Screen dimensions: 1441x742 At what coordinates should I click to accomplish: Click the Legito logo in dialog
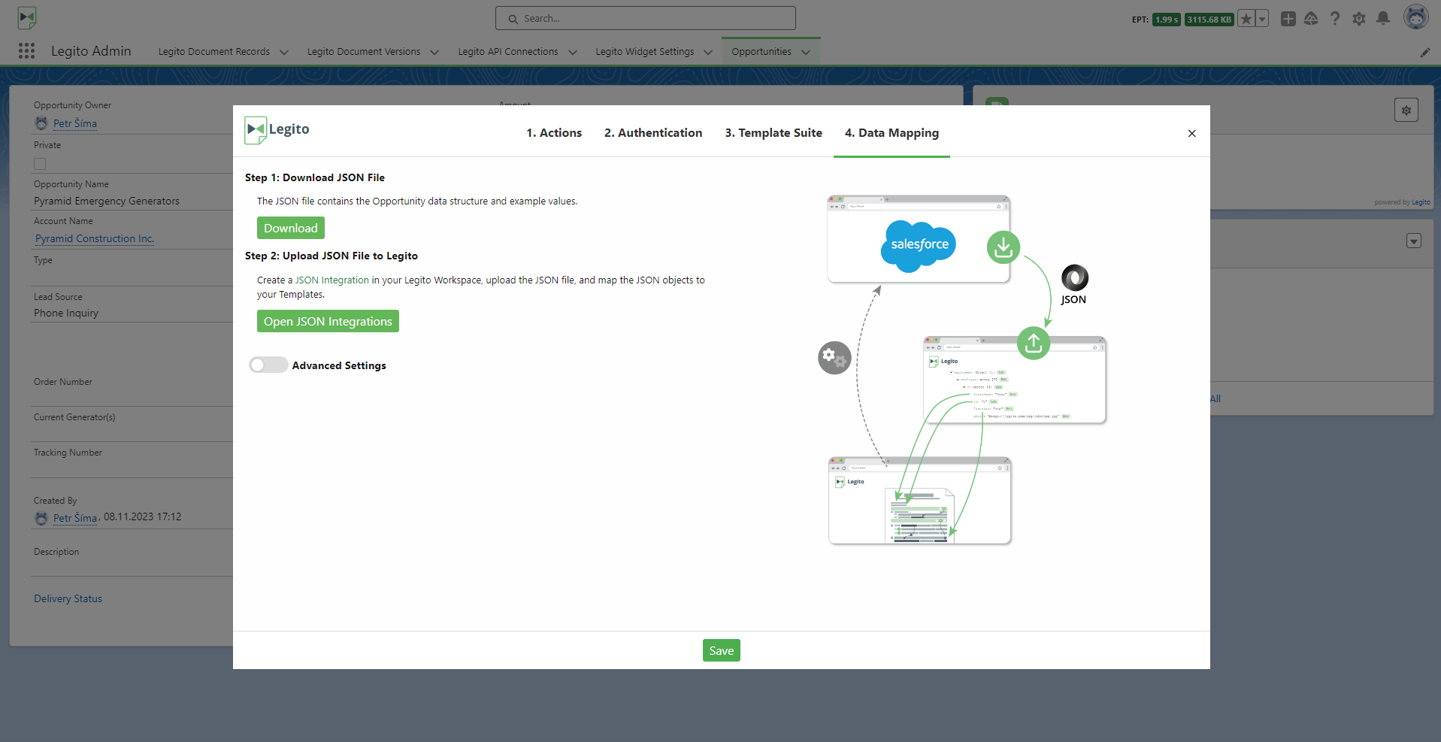click(x=277, y=129)
